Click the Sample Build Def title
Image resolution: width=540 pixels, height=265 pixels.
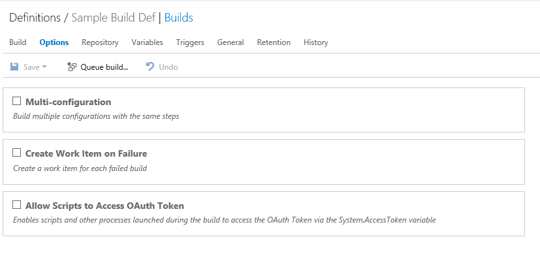click(x=113, y=18)
